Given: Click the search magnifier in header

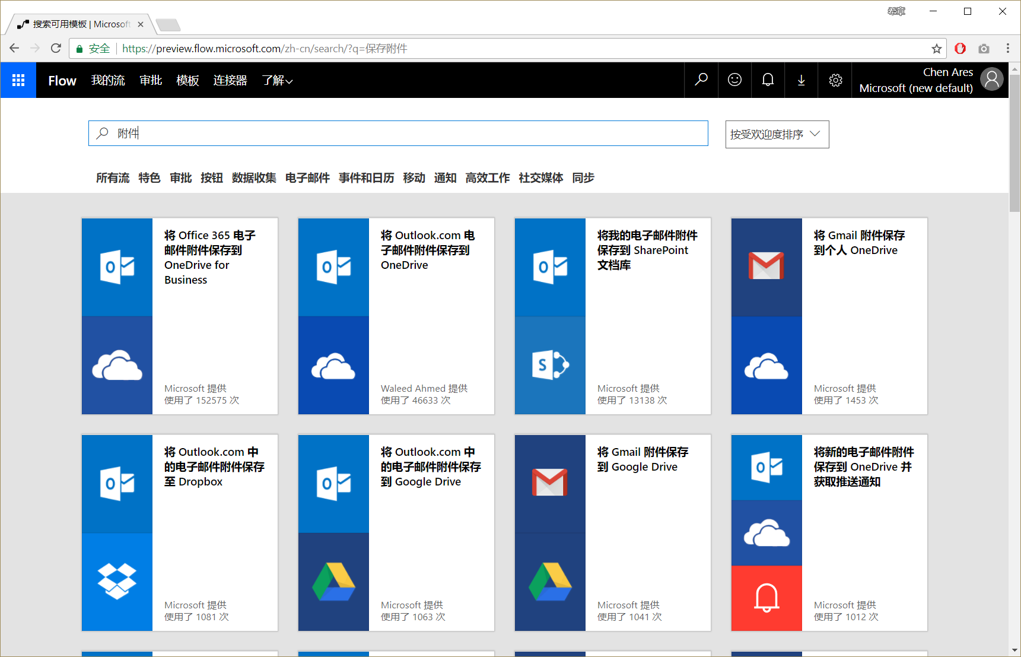Looking at the screenshot, I should [701, 80].
